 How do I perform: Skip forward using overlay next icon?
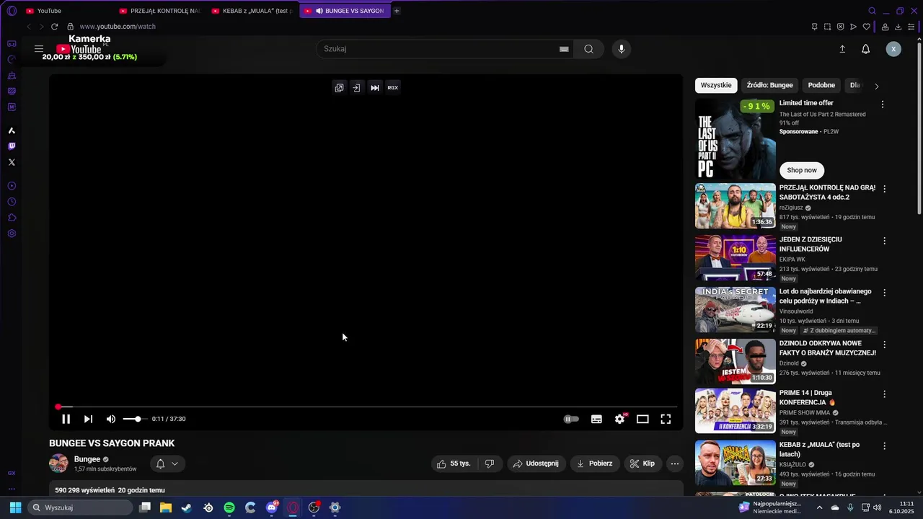(375, 88)
